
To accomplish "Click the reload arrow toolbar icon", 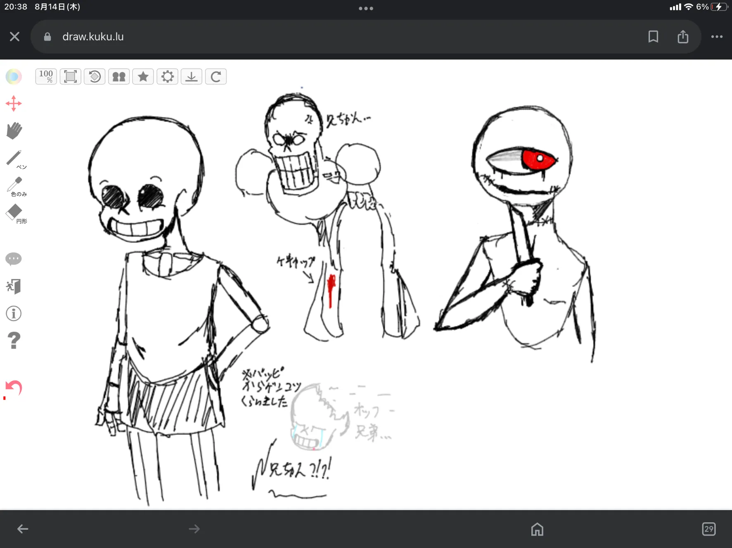I will [x=216, y=76].
